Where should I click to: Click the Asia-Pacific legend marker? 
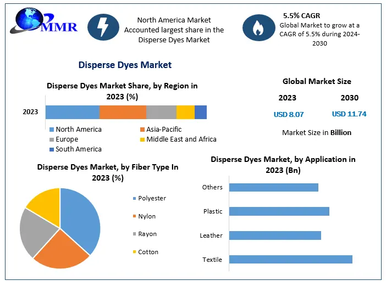142,130
